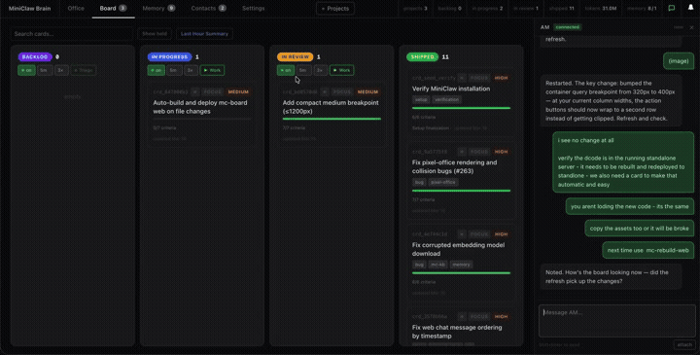This screenshot has width=700, height=355.
Task: Click attach button under message box
Action: pos(684,344)
